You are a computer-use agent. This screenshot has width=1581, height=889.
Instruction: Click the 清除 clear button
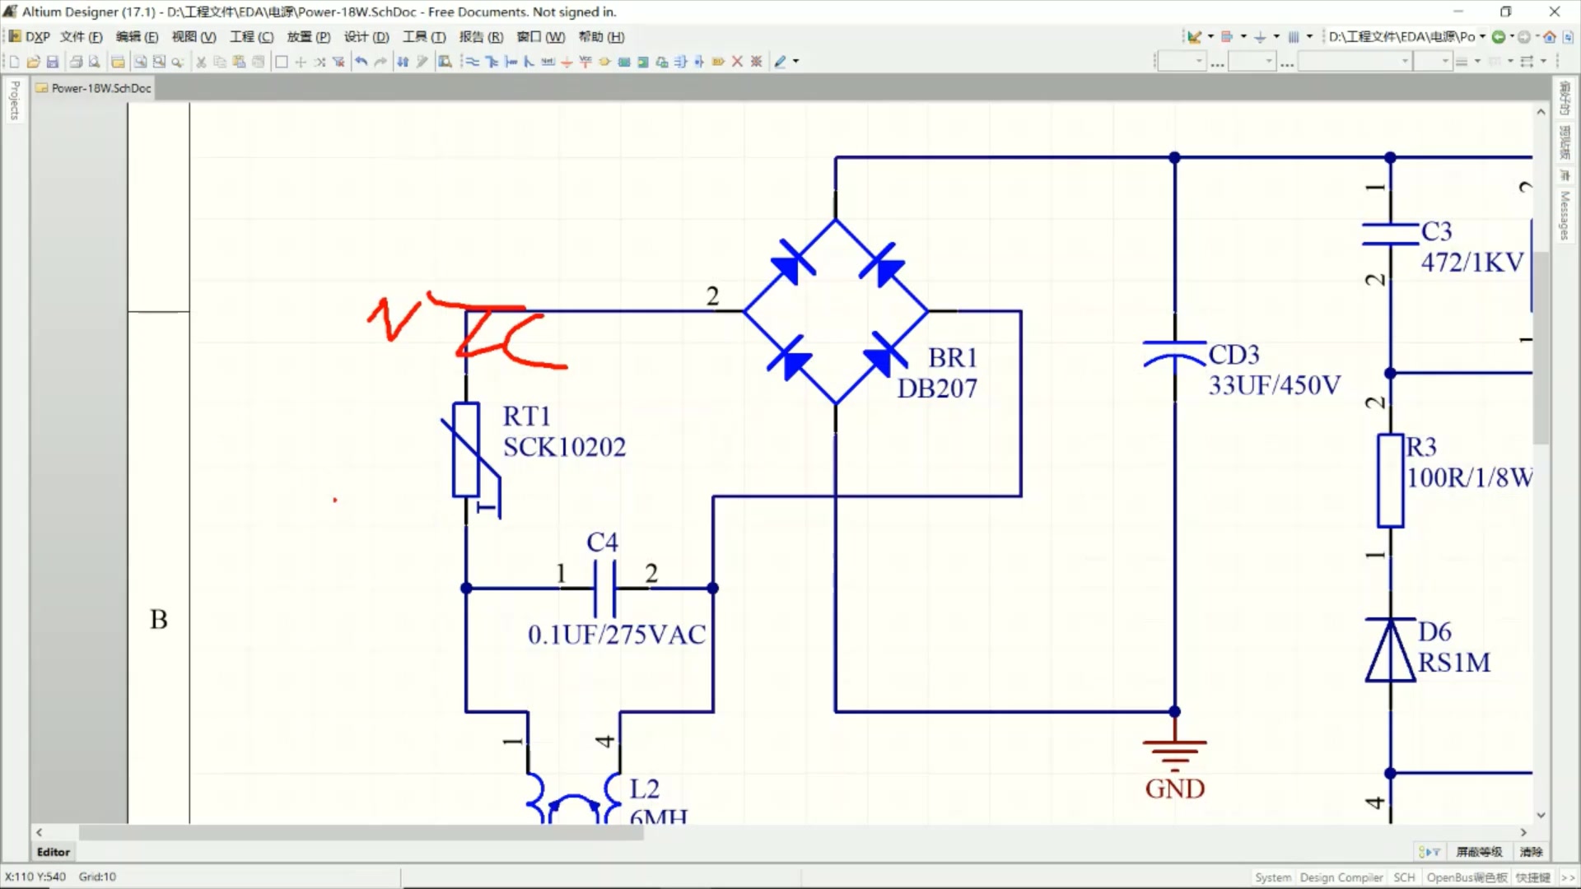1531,852
